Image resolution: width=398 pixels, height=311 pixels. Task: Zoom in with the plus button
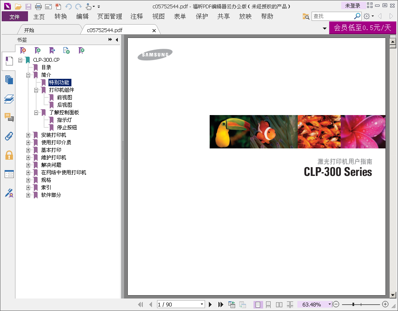[x=385, y=304]
